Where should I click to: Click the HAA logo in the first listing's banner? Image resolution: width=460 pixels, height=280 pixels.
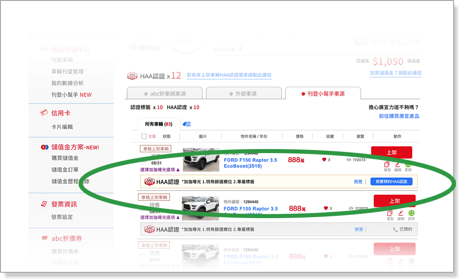point(150,182)
